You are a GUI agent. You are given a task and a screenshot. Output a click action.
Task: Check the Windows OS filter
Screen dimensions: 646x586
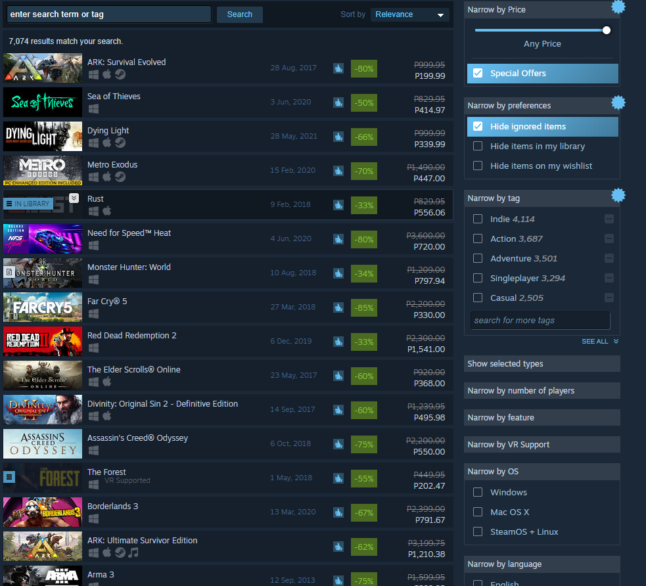(x=478, y=492)
